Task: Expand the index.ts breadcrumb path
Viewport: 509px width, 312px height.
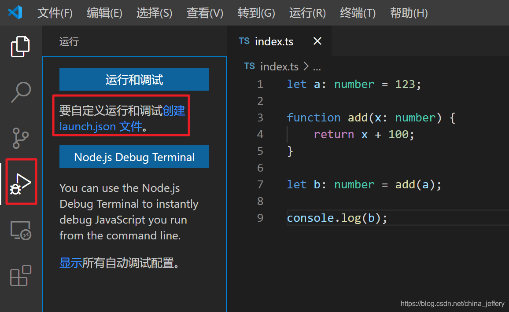Action: coord(279,67)
